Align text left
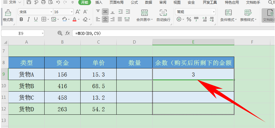 [98, 19]
